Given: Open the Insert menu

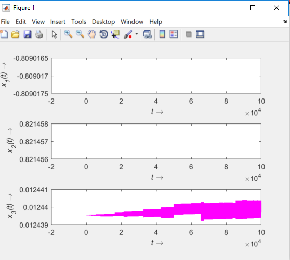Looking at the screenshot, I should 58,22.
